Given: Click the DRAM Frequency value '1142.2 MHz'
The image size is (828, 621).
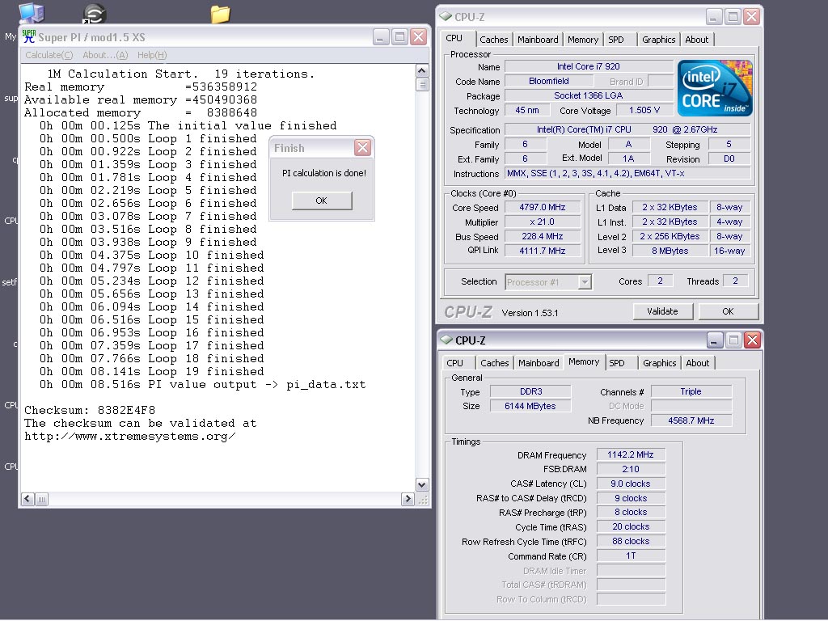Looking at the screenshot, I should tap(631, 454).
